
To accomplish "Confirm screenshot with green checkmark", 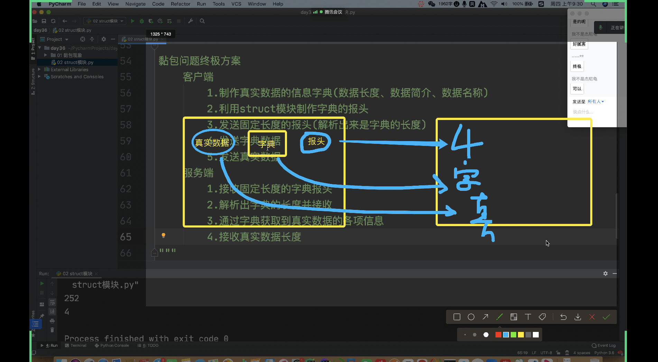I will pos(606,317).
